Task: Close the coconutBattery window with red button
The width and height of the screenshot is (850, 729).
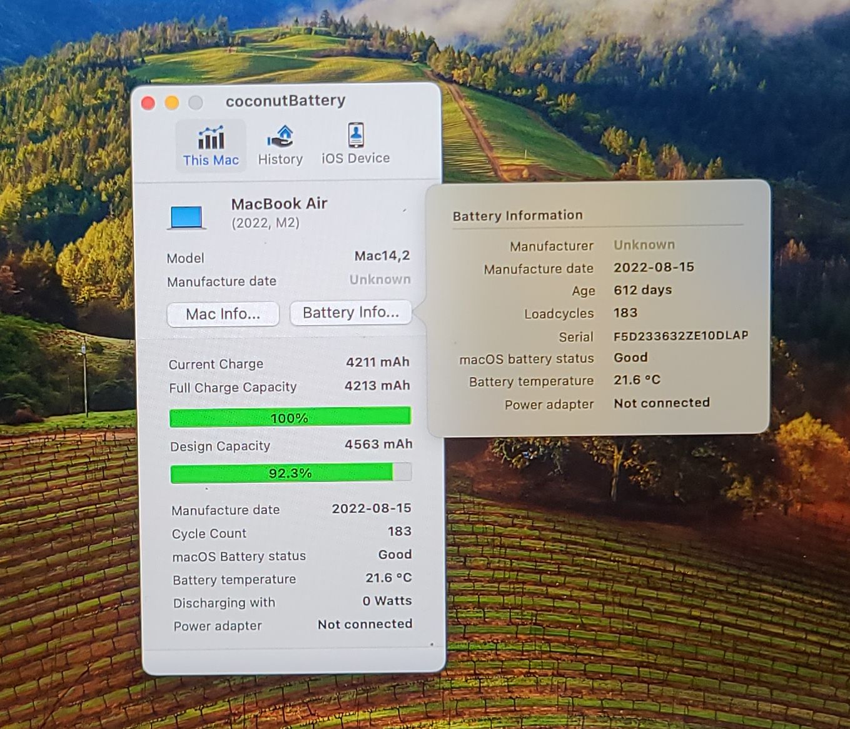Action: click(x=148, y=103)
